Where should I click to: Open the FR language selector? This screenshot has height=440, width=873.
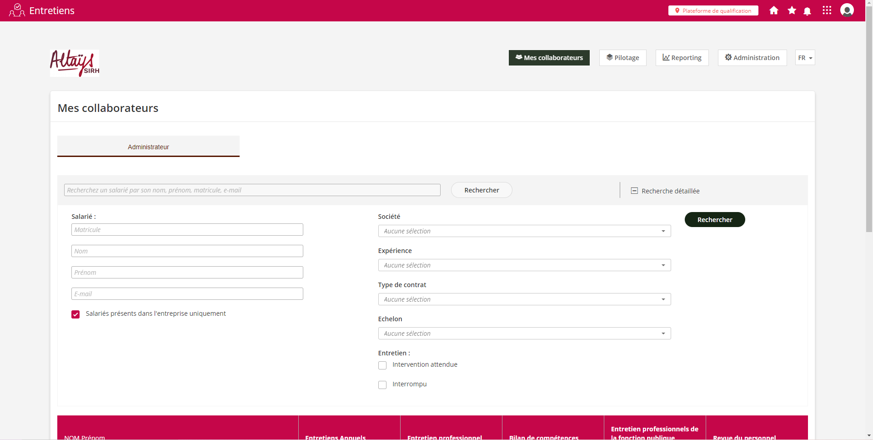(805, 58)
